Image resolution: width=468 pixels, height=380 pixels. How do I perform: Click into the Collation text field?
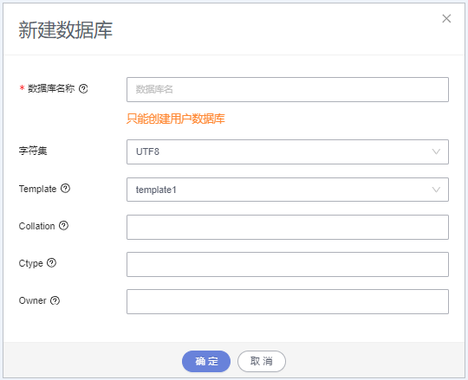tap(288, 227)
